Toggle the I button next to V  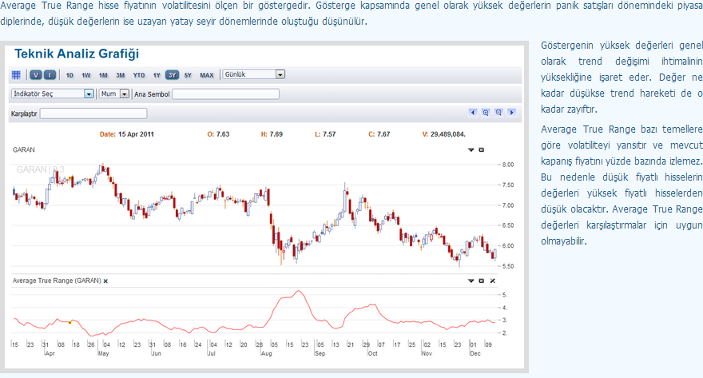50,75
